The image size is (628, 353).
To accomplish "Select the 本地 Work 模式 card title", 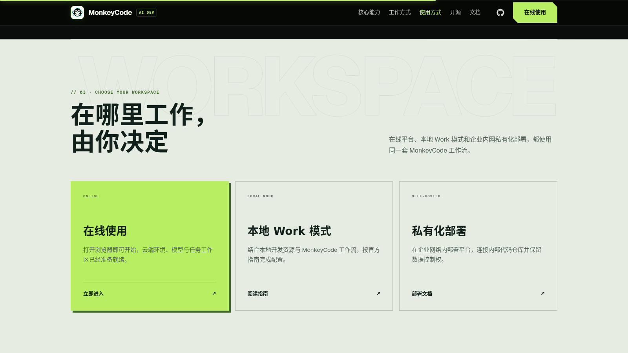I will pos(289,231).
